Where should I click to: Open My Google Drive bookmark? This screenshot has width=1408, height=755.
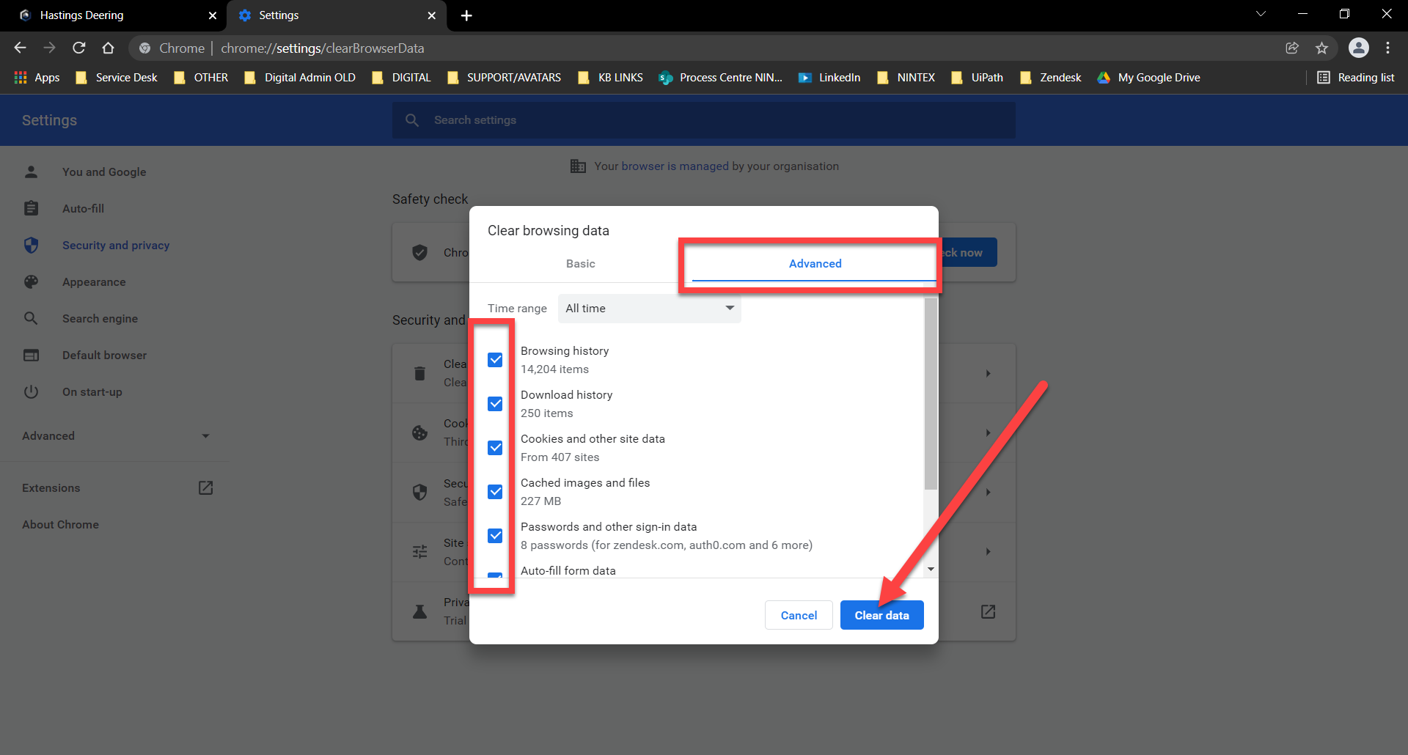click(x=1148, y=78)
